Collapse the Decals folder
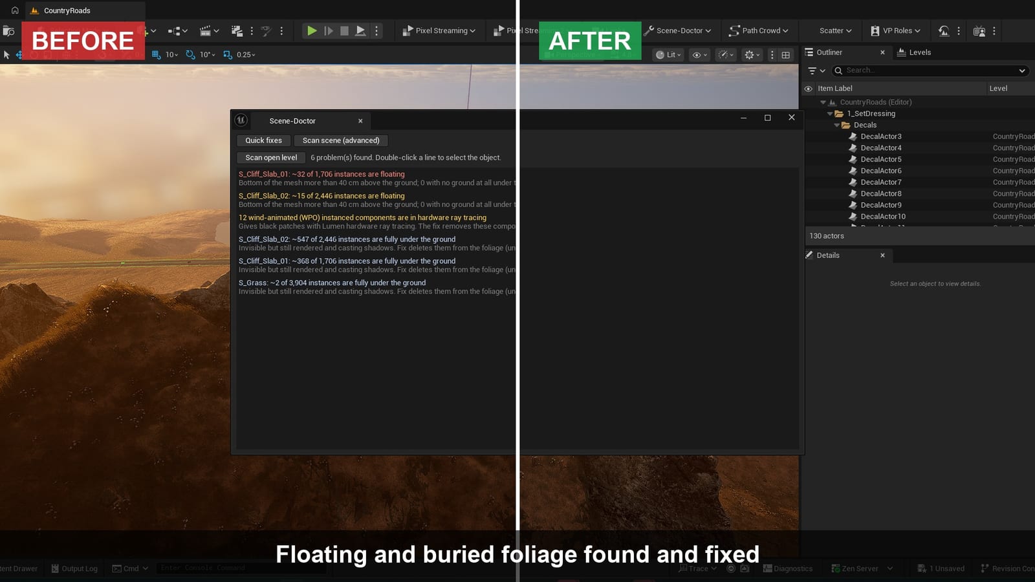This screenshot has height=582, width=1035. (836, 125)
